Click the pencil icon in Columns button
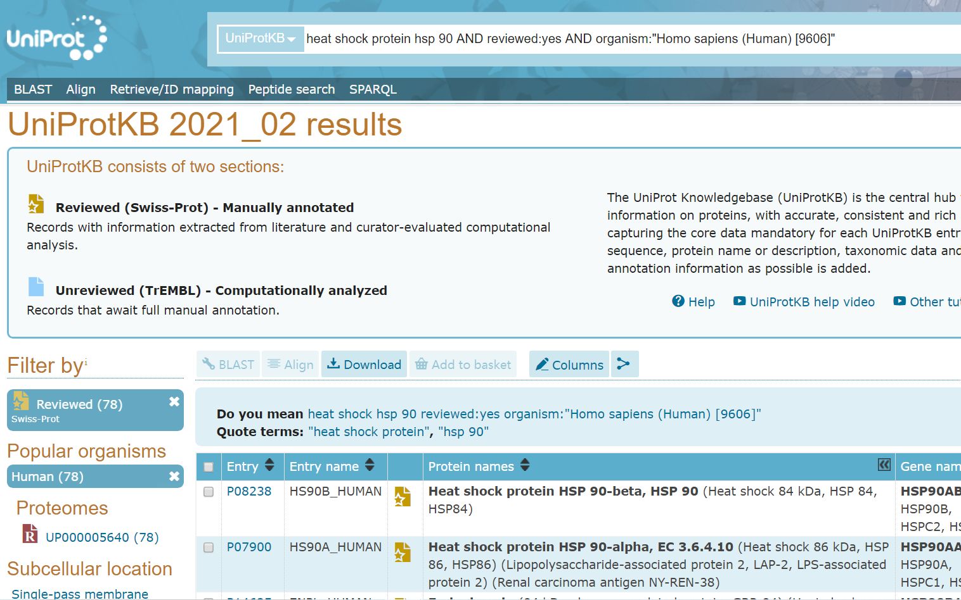Screen dimensions: 961x600 point(542,365)
